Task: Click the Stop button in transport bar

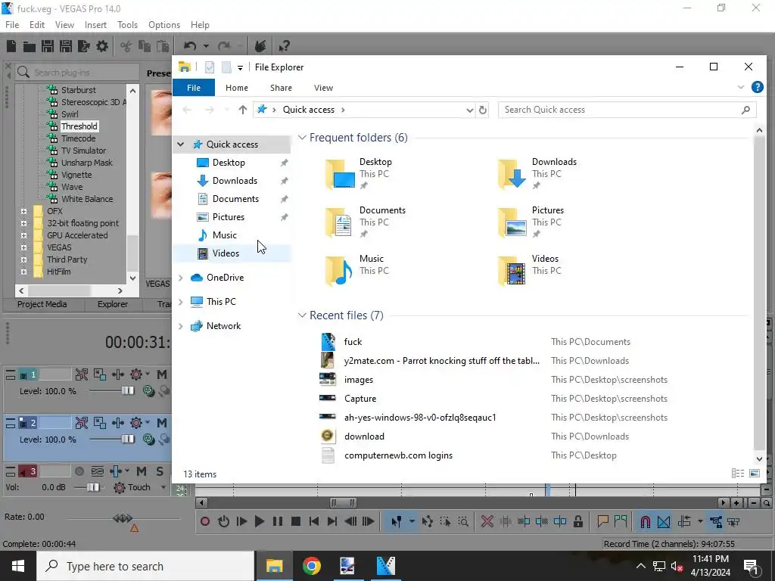Action: [296, 521]
